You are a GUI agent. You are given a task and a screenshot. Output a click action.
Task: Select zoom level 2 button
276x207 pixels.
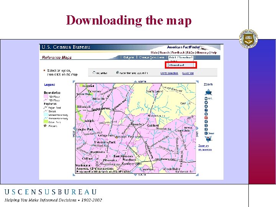pyautogui.click(x=206, y=130)
